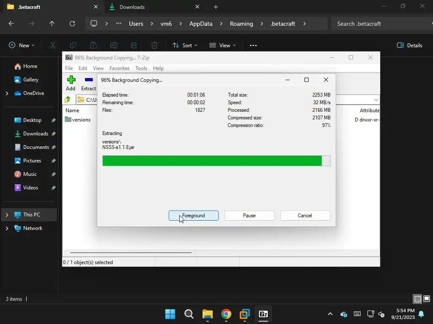Expand chevron after .betacraft in breadcrumb
Viewport: 433px width, 324px height.
point(304,24)
